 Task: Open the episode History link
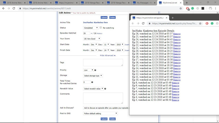pos(100,33)
